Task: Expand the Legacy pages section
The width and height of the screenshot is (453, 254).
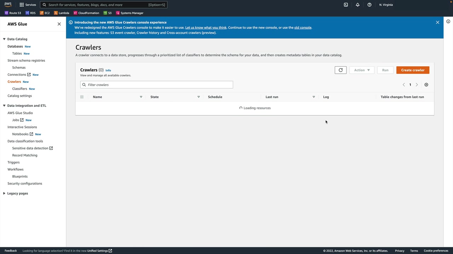Action: tap(4, 193)
